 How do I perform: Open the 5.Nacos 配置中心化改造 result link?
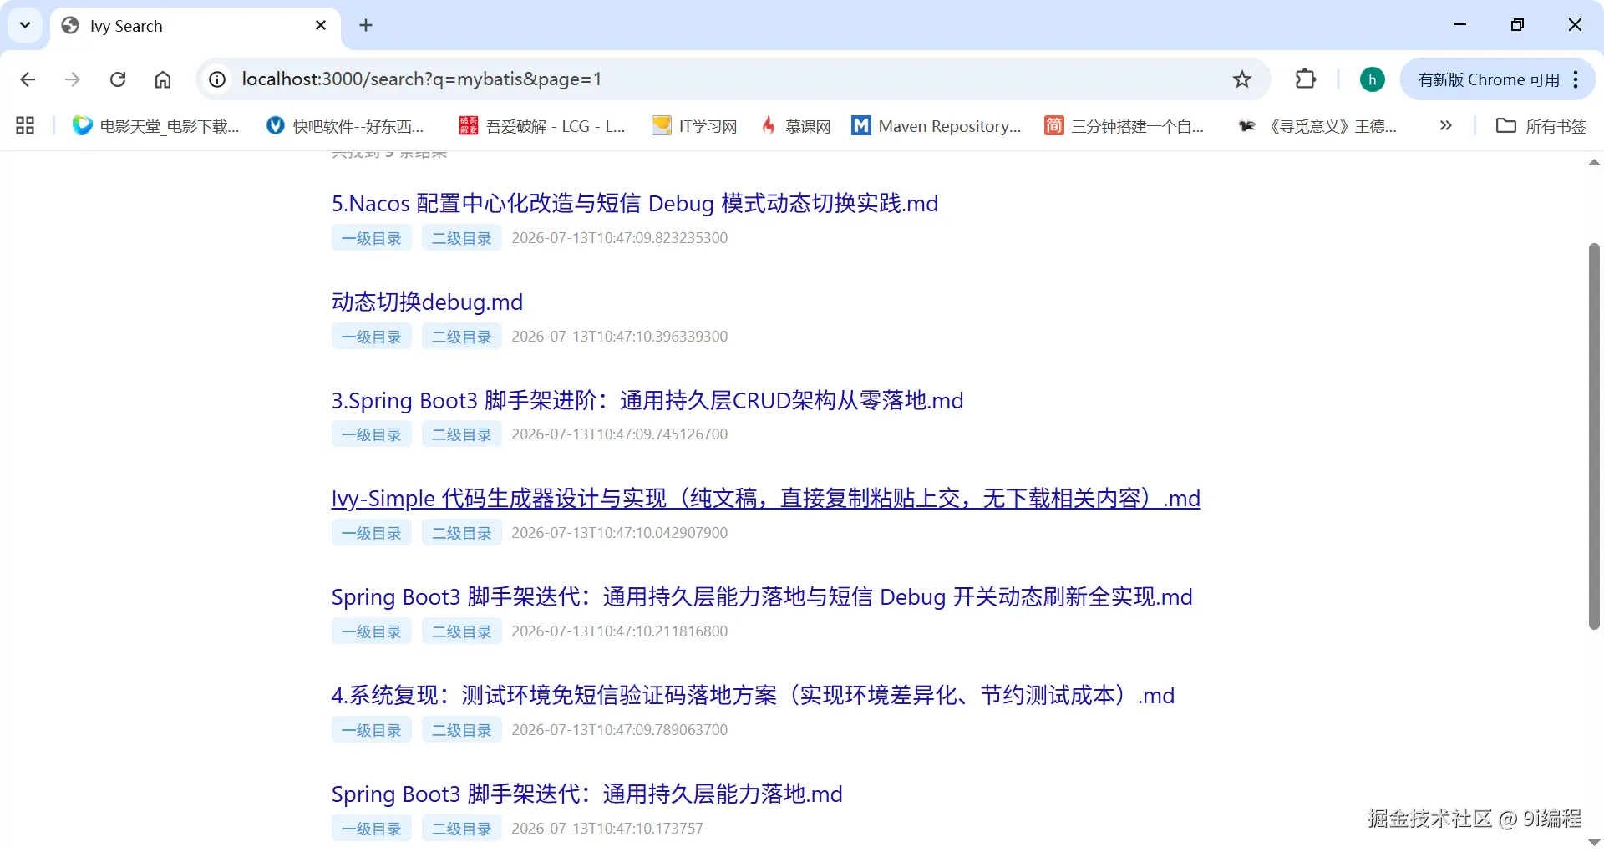pyautogui.click(x=635, y=204)
